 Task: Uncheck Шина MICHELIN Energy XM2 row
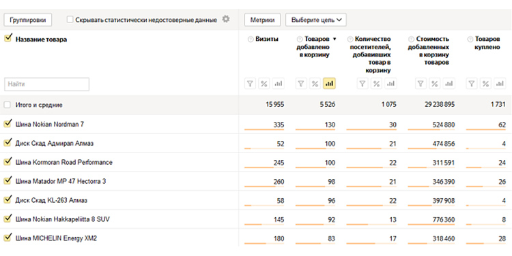[8, 238]
